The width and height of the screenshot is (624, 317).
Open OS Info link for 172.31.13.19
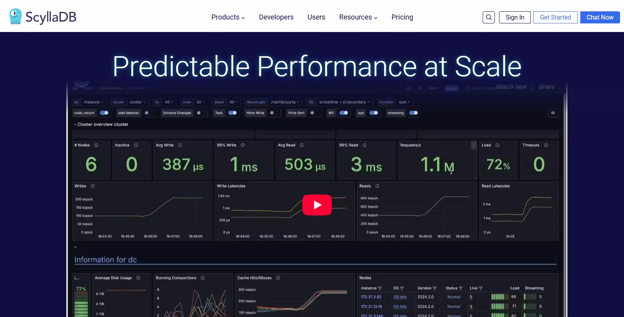click(x=400, y=307)
